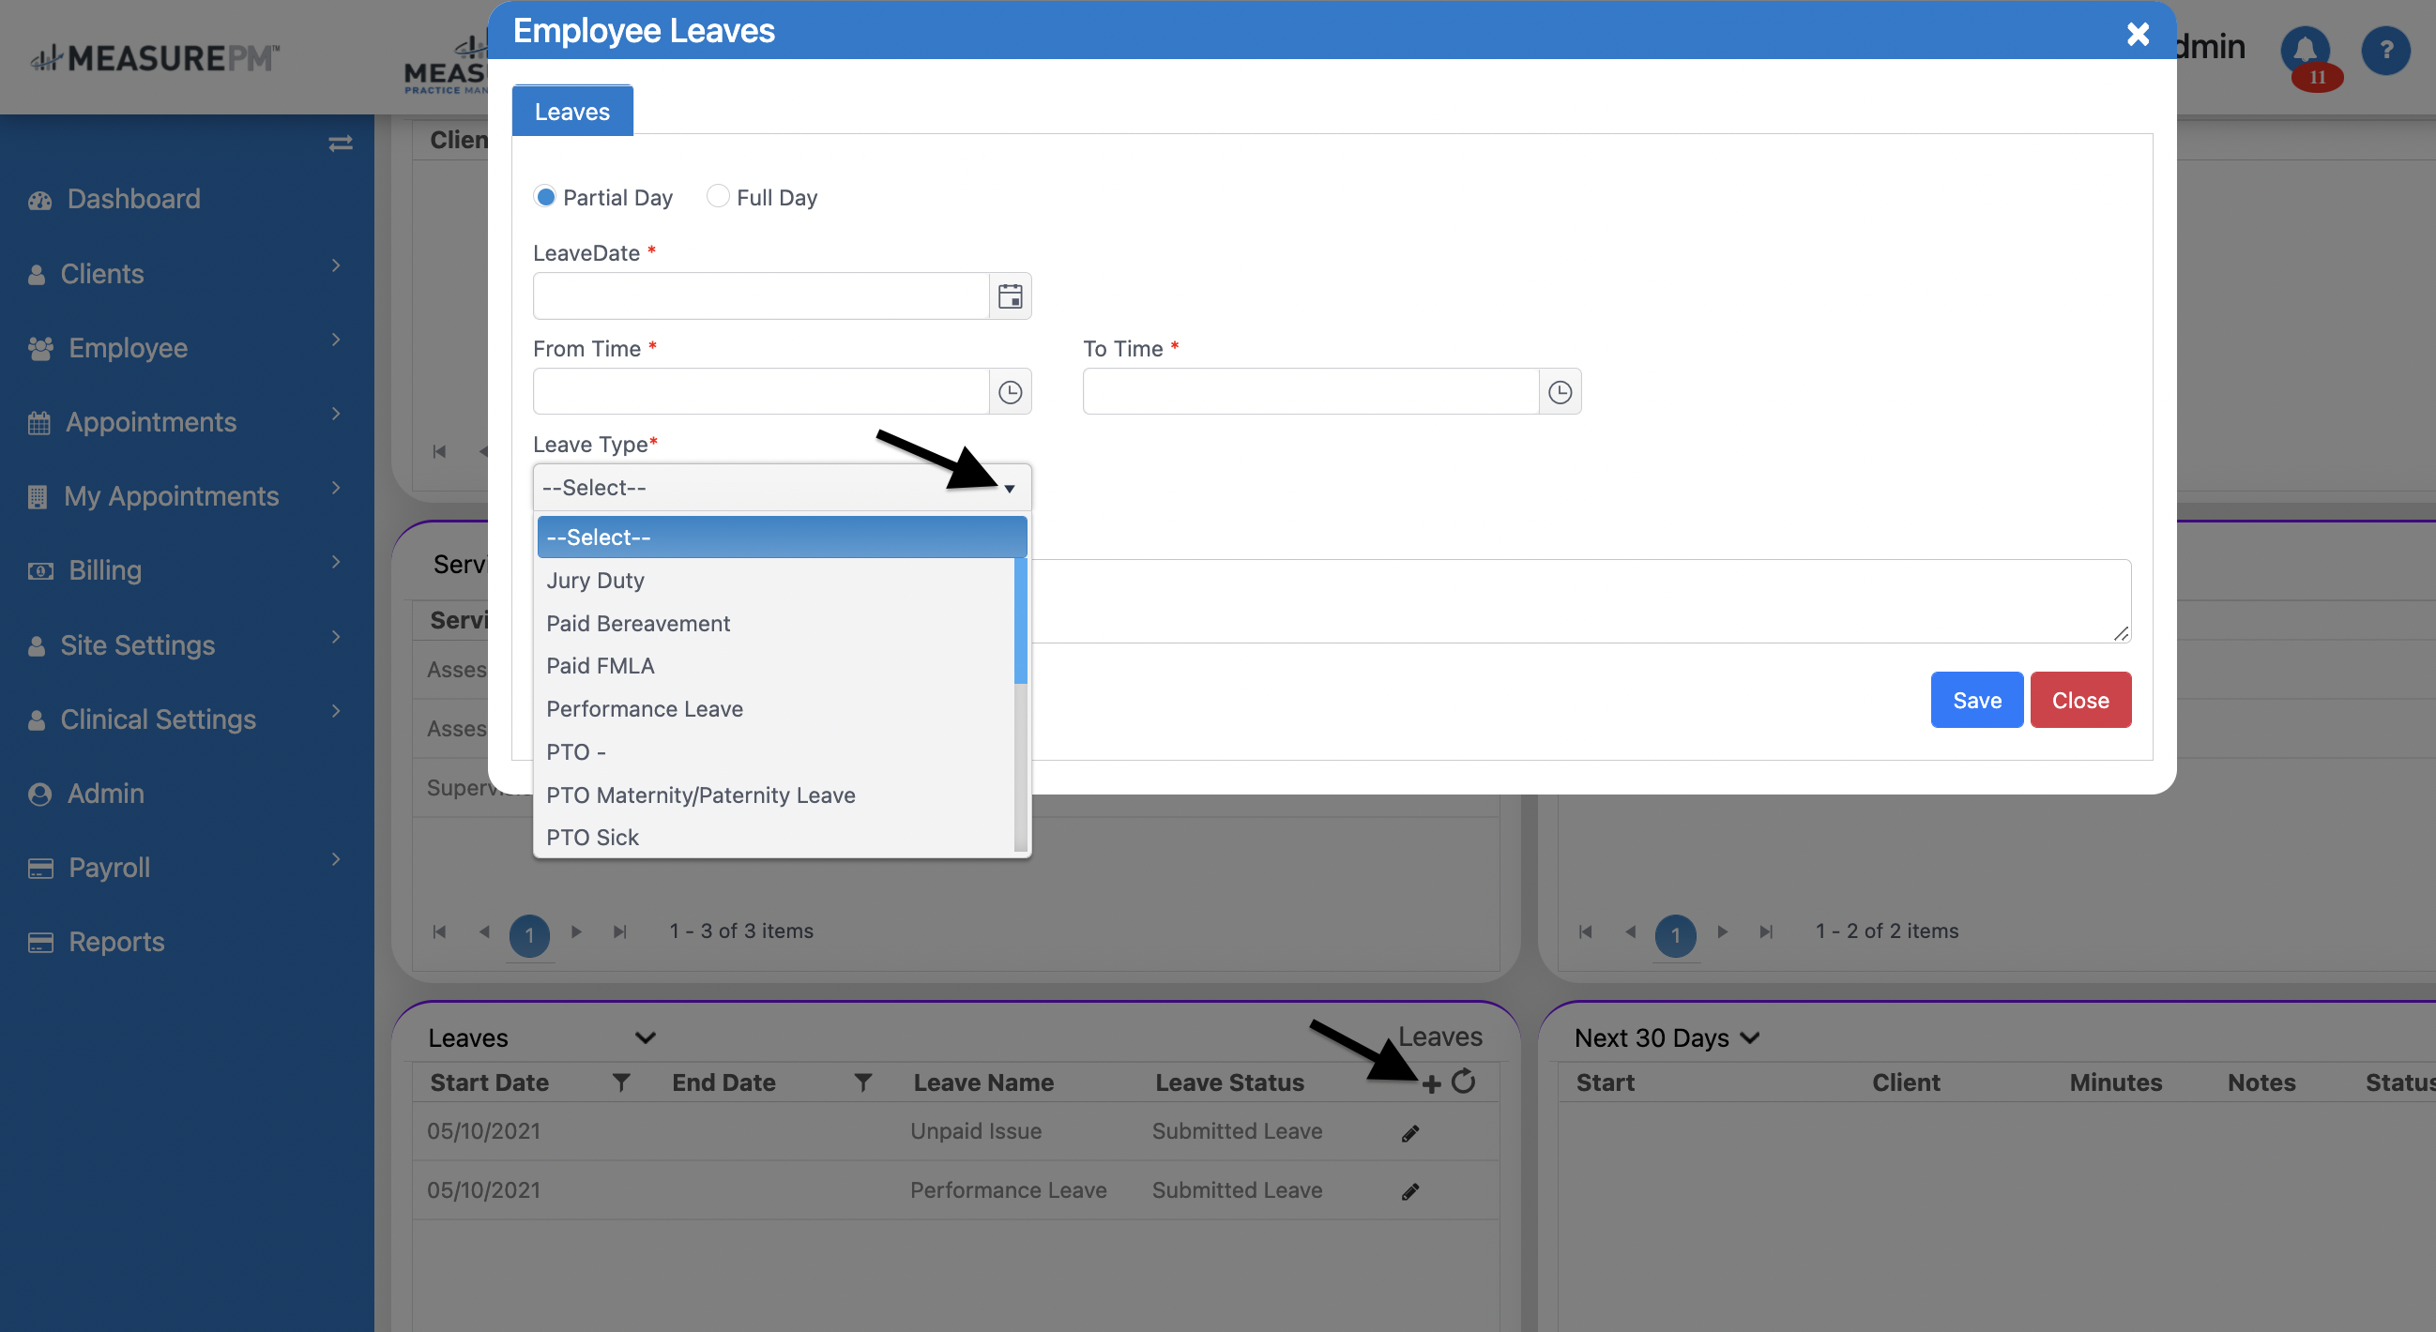Open the To Time clock picker
This screenshot has width=2436, height=1332.
point(1559,392)
